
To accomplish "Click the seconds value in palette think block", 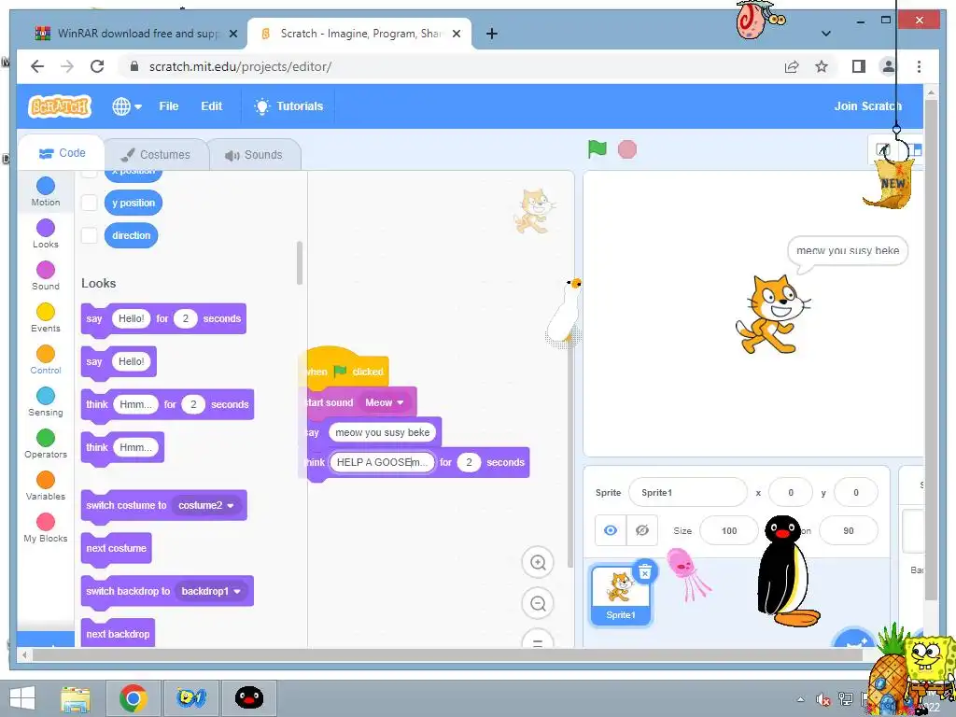I will click(x=193, y=404).
